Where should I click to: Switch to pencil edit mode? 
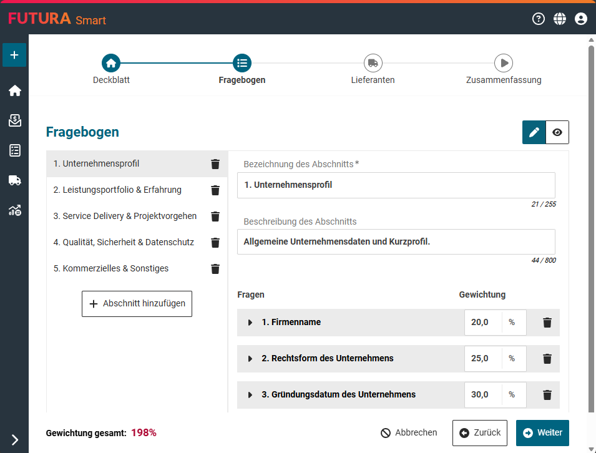coord(534,132)
